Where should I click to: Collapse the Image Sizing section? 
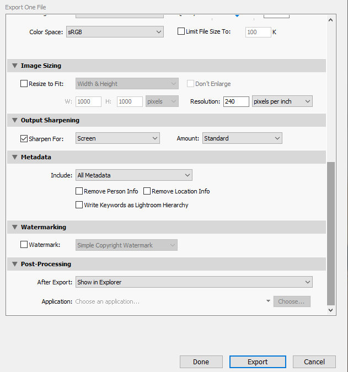click(15, 66)
